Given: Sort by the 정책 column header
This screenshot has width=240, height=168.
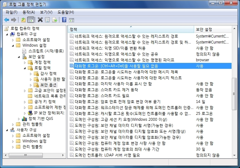Looking at the screenshot, I should tap(131, 29).
